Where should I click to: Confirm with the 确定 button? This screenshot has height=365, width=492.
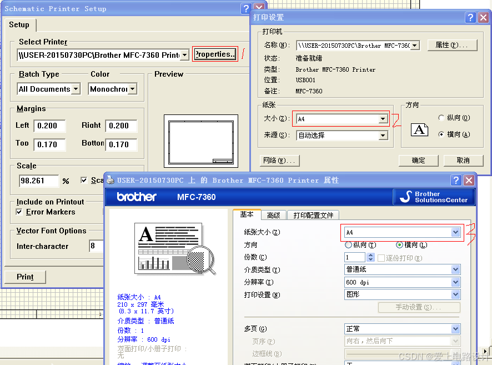(418, 161)
